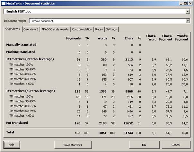
Task: Close the Document statistics dialog
Action: click(x=190, y=4)
